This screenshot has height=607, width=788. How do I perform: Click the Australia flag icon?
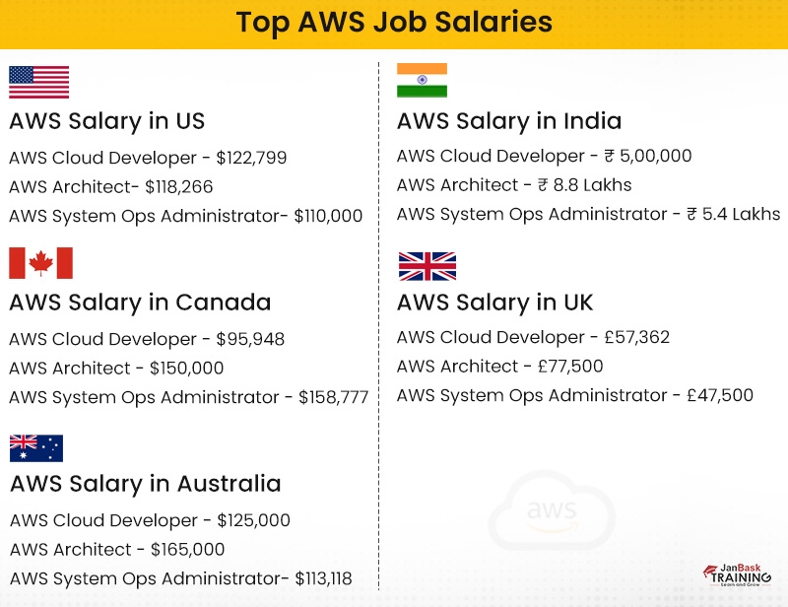tap(36, 448)
